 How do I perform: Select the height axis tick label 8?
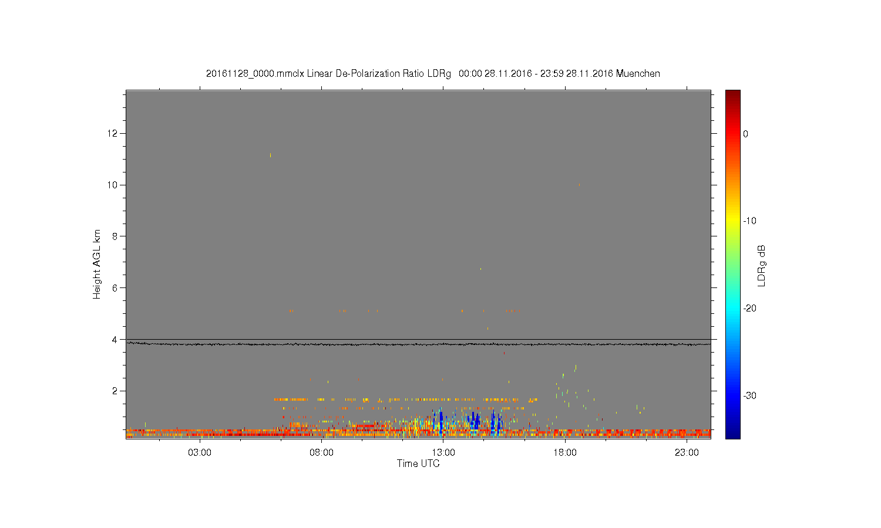(x=116, y=236)
